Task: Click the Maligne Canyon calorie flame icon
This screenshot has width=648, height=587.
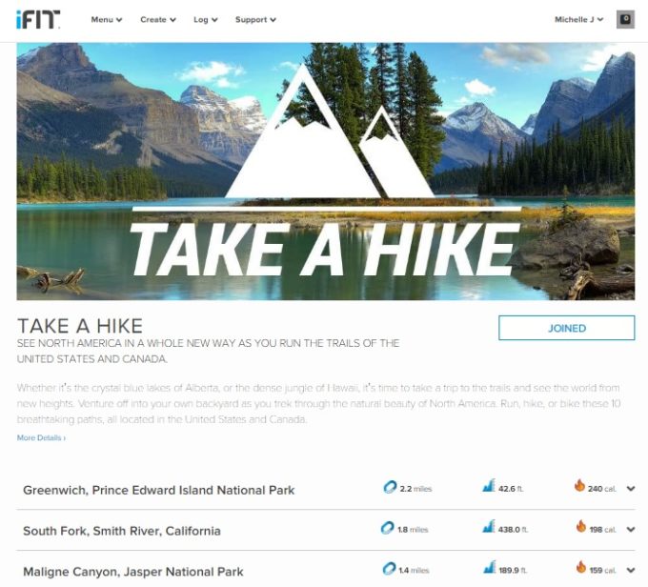Action: click(581, 567)
